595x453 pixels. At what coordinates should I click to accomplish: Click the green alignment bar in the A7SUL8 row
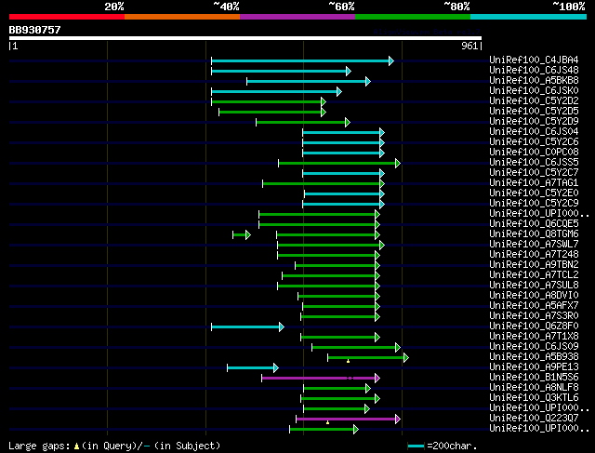(x=326, y=286)
